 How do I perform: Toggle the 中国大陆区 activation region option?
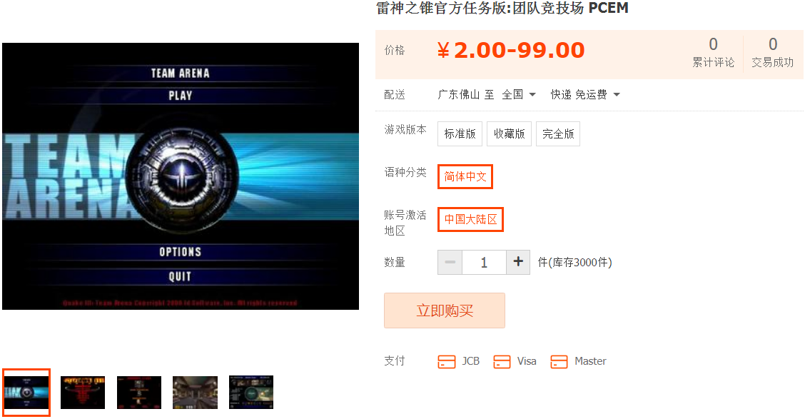point(470,219)
